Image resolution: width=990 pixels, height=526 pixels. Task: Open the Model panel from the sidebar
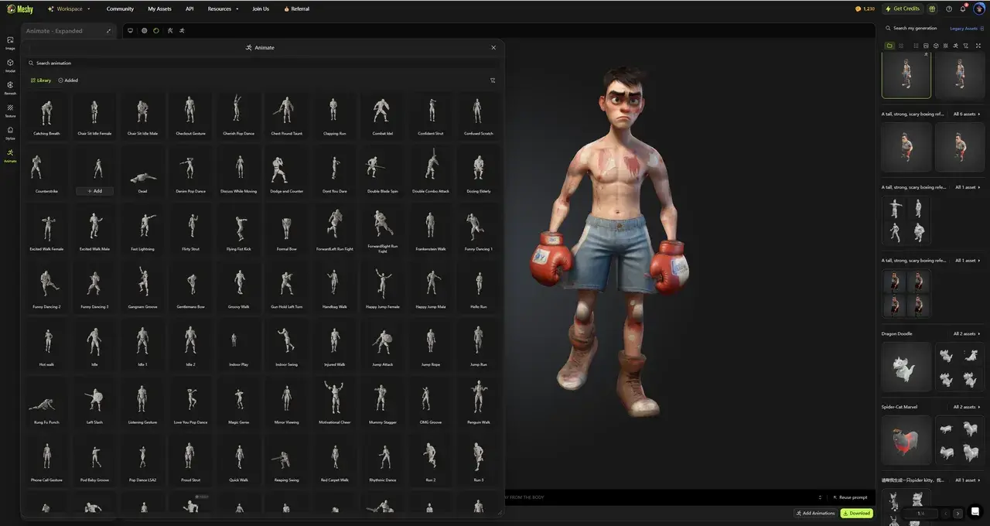10,63
